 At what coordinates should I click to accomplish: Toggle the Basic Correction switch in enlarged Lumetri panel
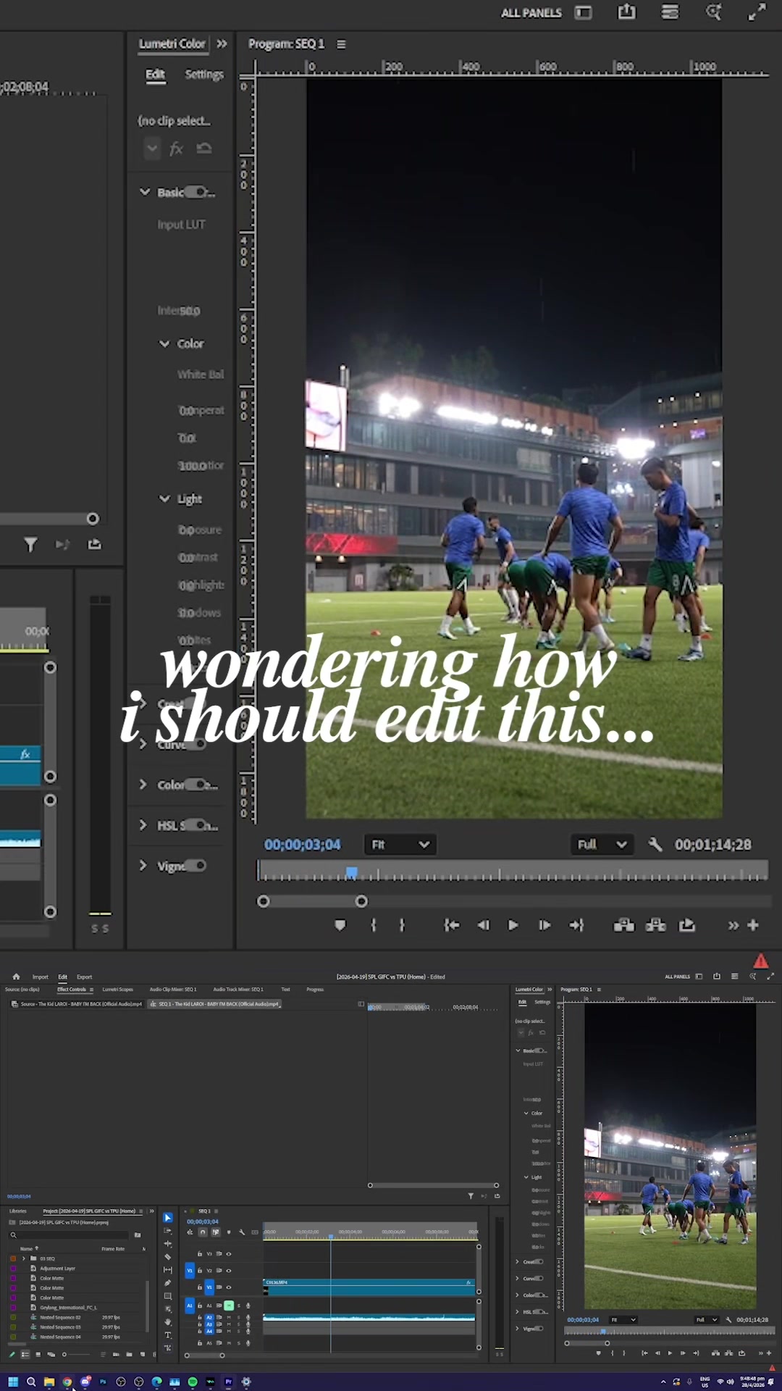click(197, 192)
